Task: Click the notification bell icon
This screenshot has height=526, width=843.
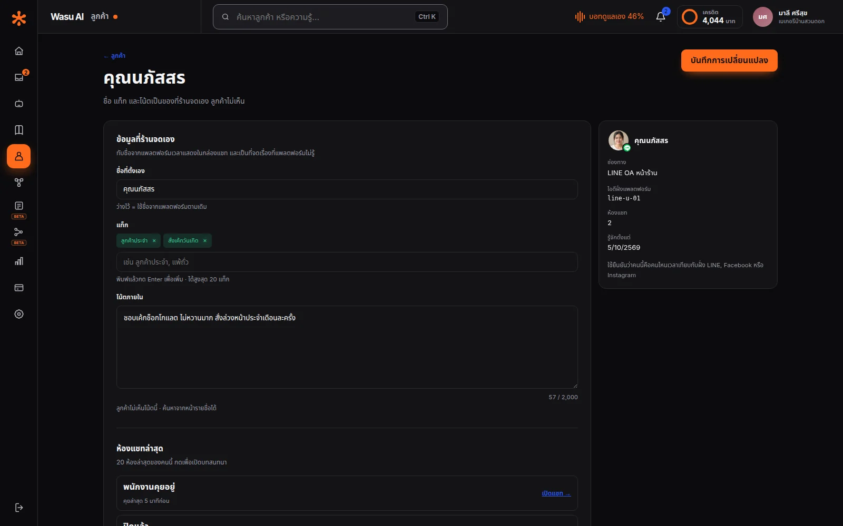Action: point(661,17)
